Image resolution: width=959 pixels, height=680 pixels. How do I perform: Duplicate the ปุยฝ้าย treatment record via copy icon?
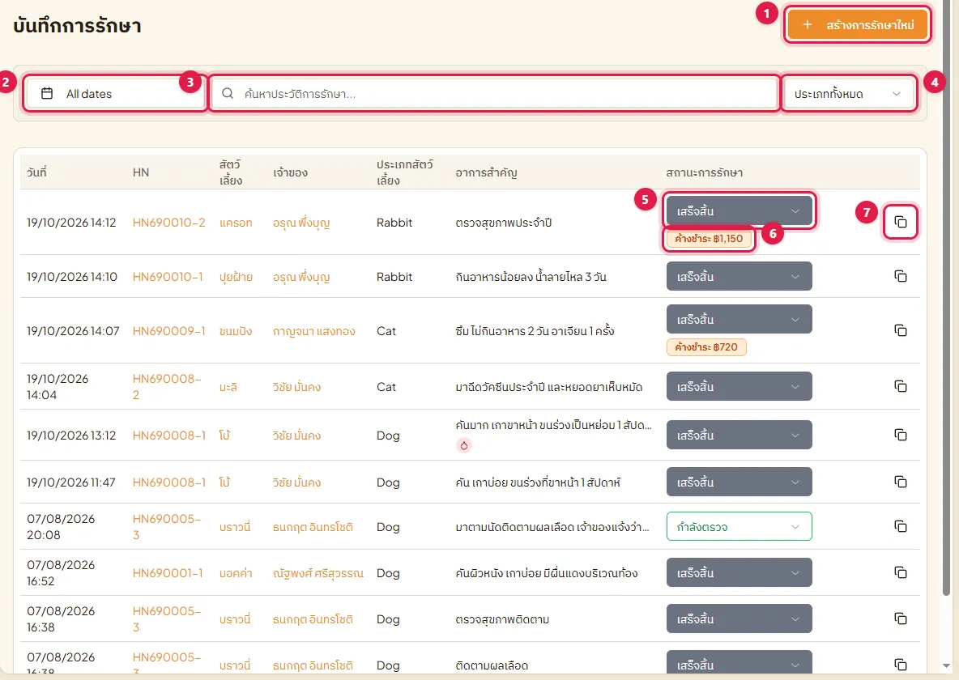click(x=901, y=276)
